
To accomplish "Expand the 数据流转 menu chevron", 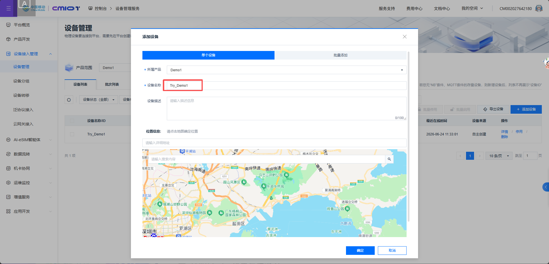I will coord(51,154).
